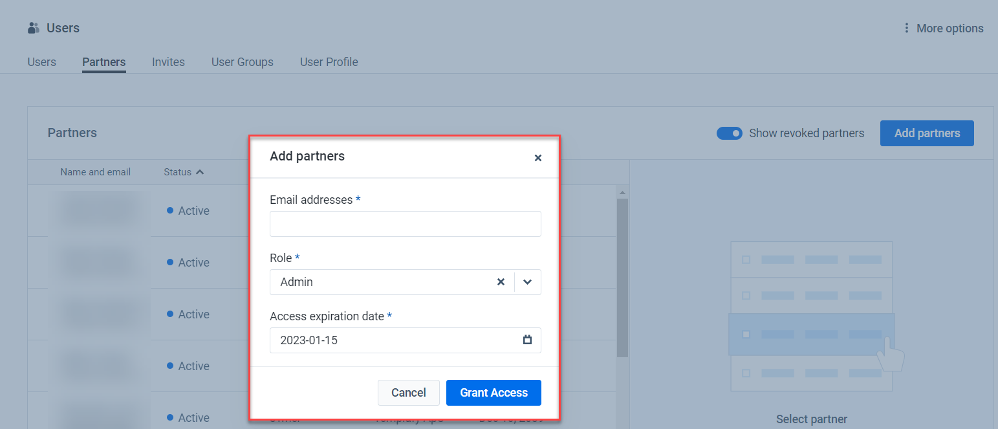Click the Add partners button behind dialog
The height and width of the screenshot is (429, 998).
tap(927, 133)
